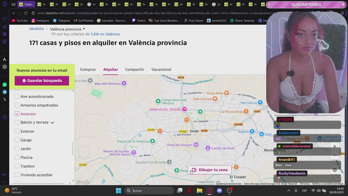Enable the Exterior filter
This screenshot has height=196, width=348.
[x=17, y=131]
